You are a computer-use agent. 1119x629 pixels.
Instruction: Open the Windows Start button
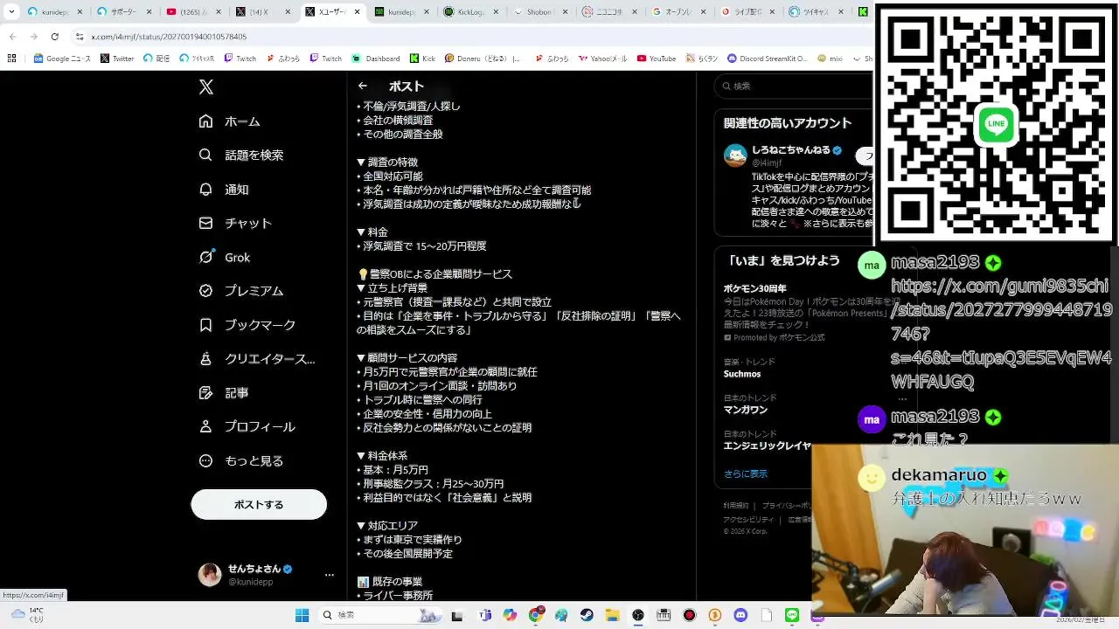302,615
